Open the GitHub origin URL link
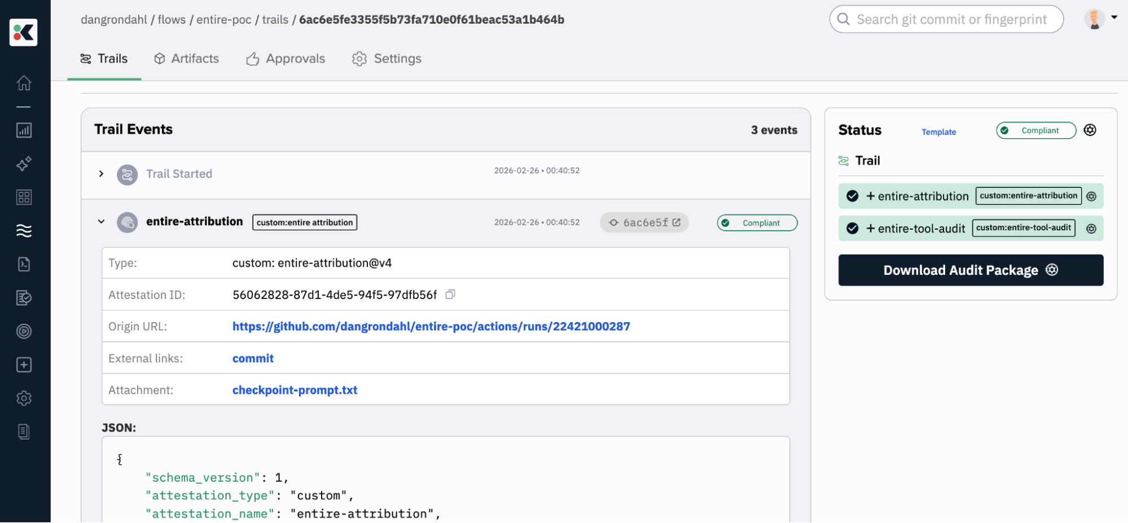The height and width of the screenshot is (523, 1128). point(431,326)
